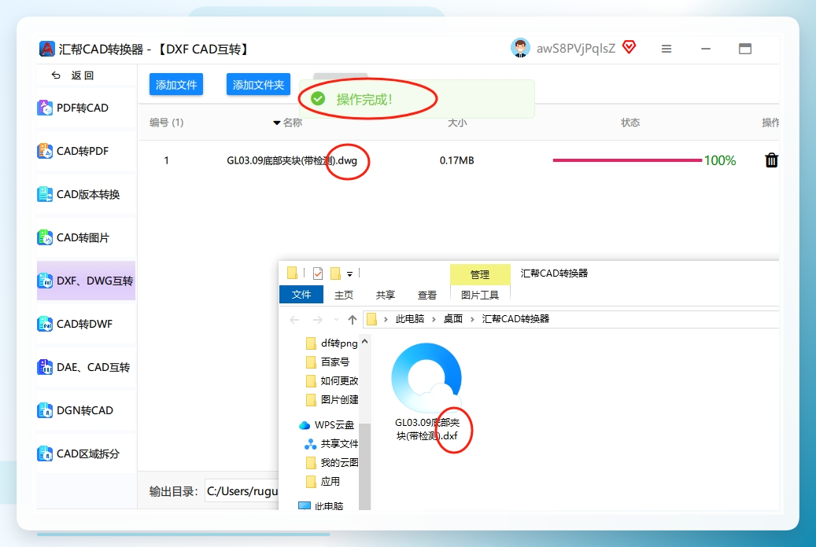Screen dimensions: 816x547
Task: Open CAD转DWF converter
Action: [86, 324]
